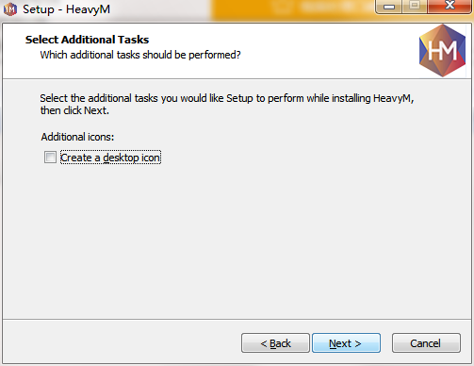Continue installation with the Next button

point(346,343)
